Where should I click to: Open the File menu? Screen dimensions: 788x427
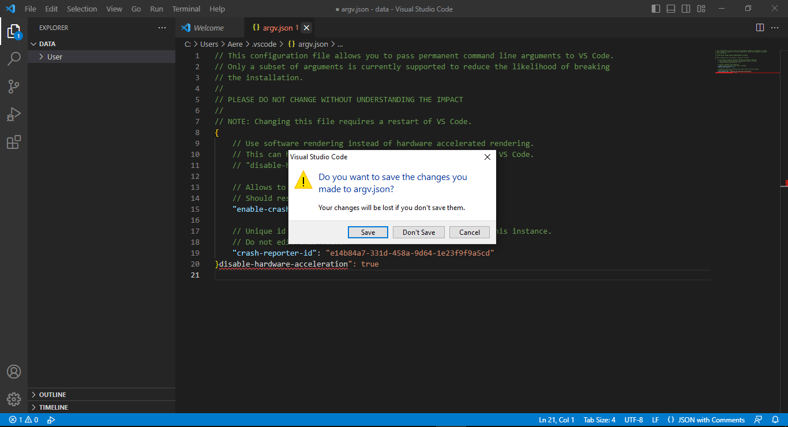pos(31,9)
